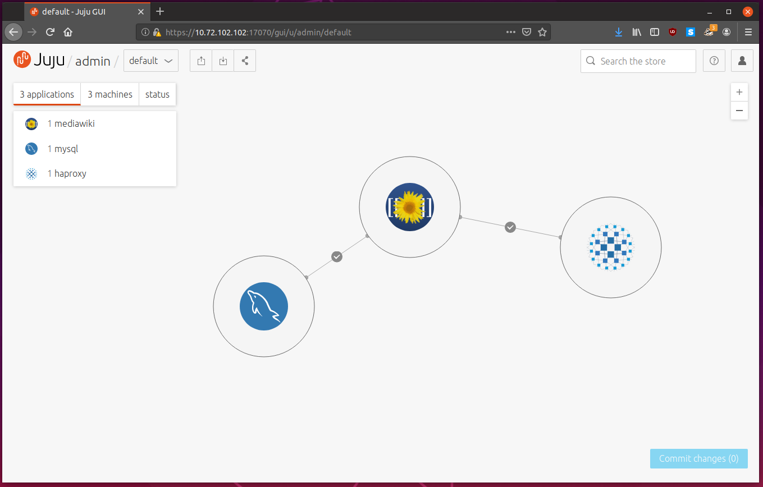Open the share model icon

(245, 61)
